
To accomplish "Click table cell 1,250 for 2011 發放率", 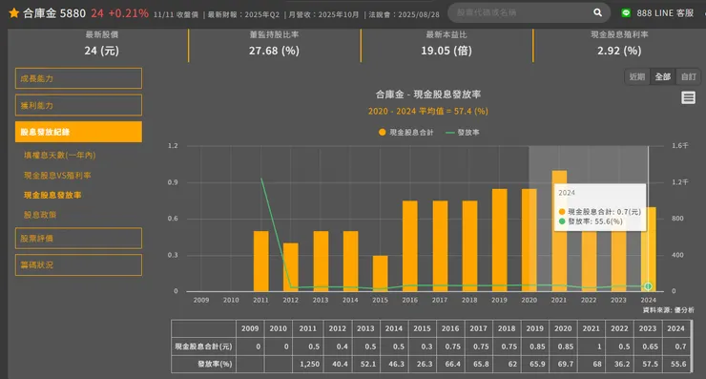I will coord(307,364).
